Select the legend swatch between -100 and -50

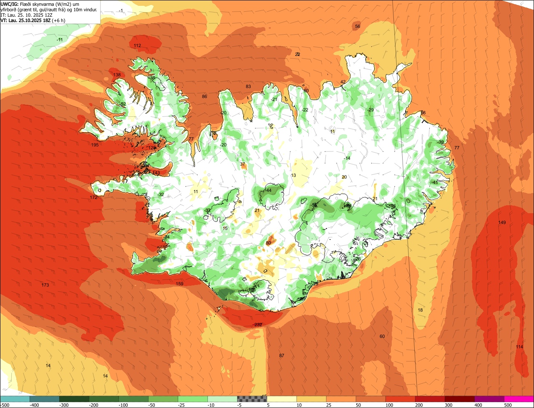(133, 399)
